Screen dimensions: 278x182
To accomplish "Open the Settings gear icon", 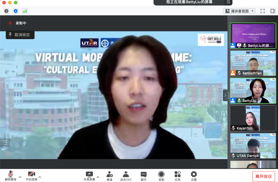I will (194, 176).
